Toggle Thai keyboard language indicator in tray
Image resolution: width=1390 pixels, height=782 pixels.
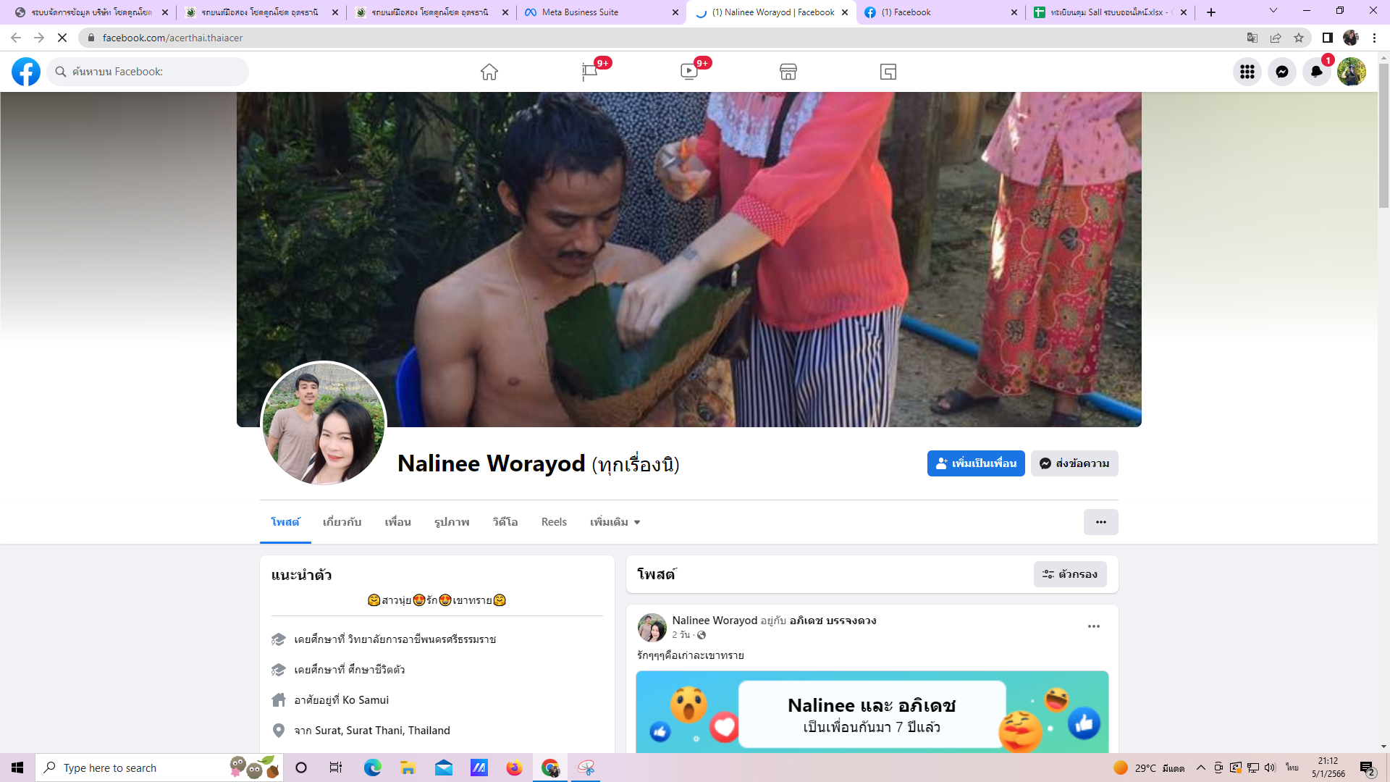tap(1292, 768)
